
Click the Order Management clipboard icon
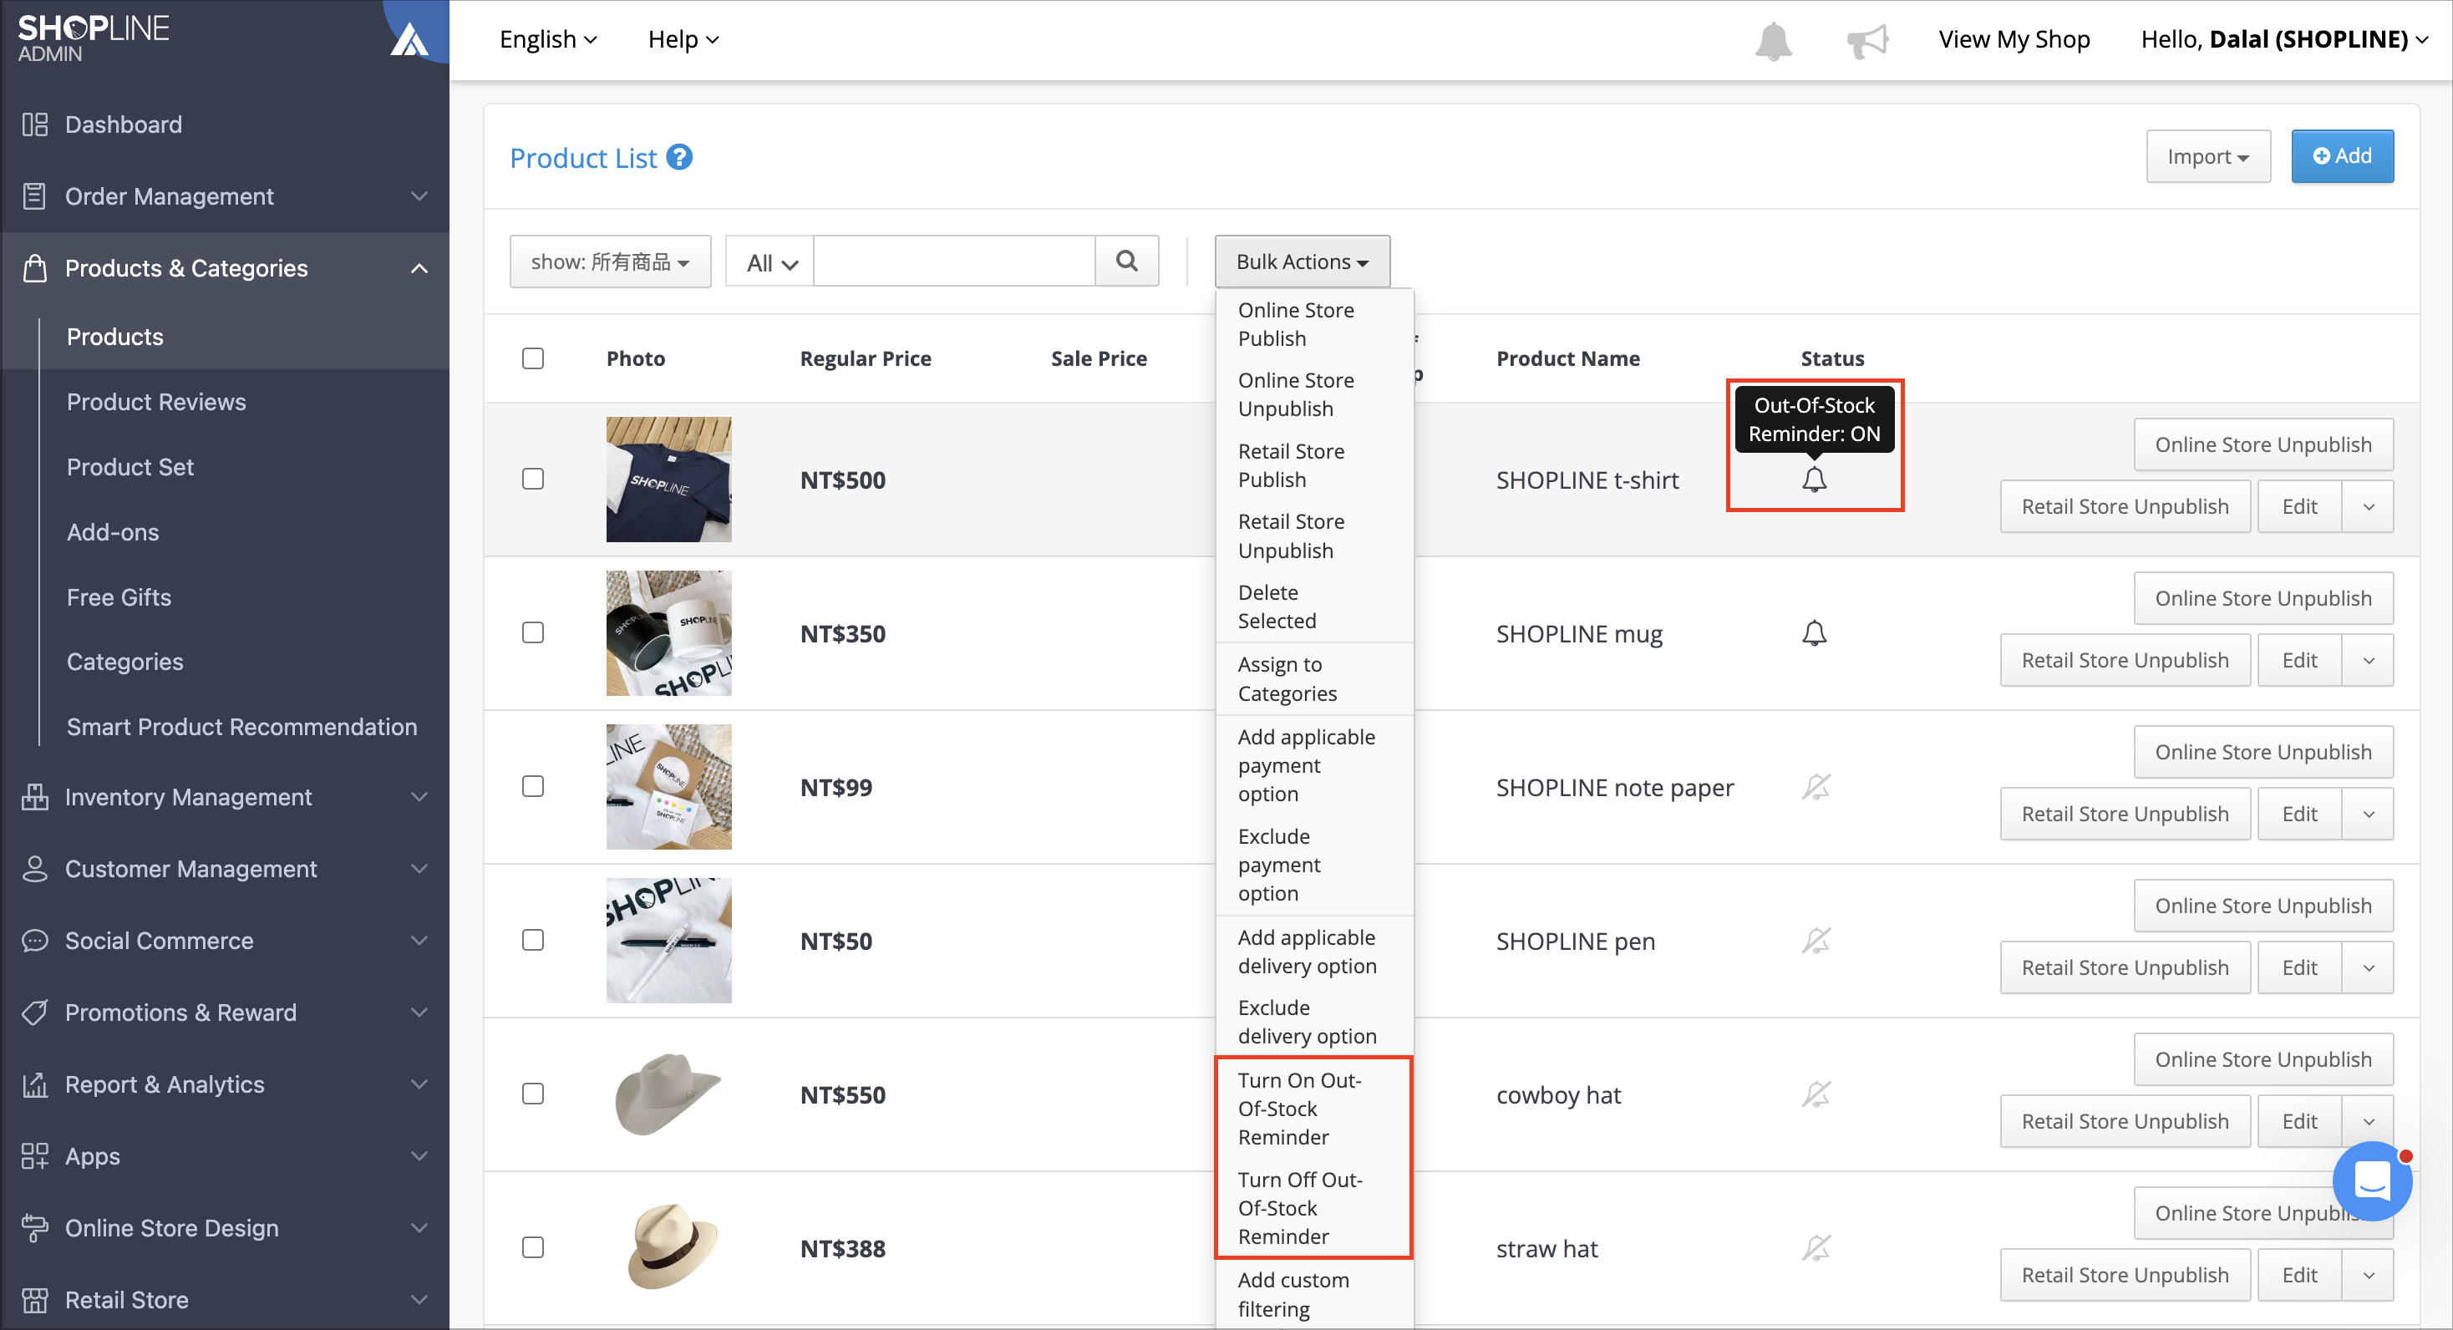click(x=35, y=196)
